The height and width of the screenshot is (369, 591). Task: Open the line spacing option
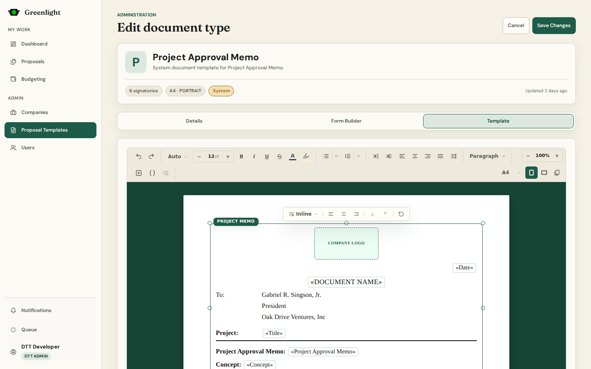click(x=454, y=156)
